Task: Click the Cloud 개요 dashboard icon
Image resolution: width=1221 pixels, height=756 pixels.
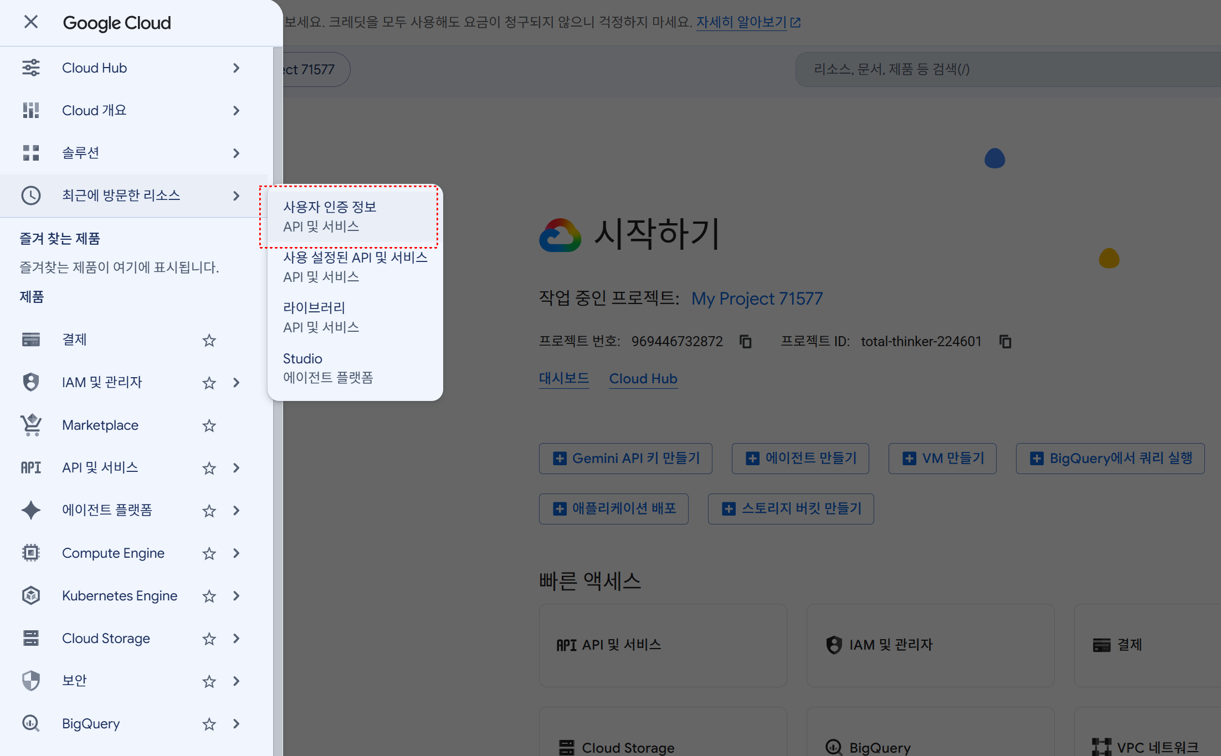Action: click(x=31, y=110)
